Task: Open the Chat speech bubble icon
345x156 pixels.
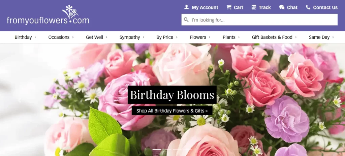Action: click(x=282, y=7)
